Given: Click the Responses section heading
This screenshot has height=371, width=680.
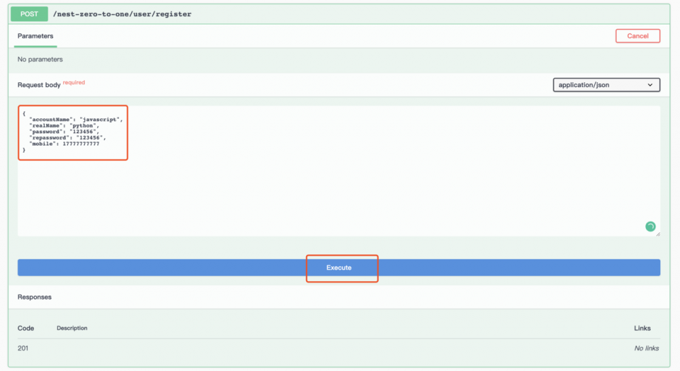Looking at the screenshot, I should point(34,297).
